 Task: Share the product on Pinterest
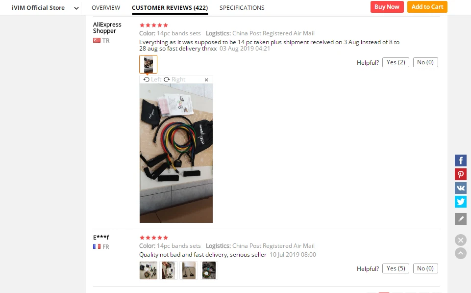[461, 174]
